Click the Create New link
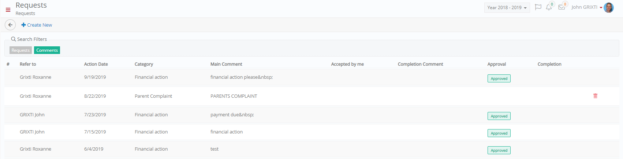This screenshot has height=159, width=623. (x=37, y=25)
